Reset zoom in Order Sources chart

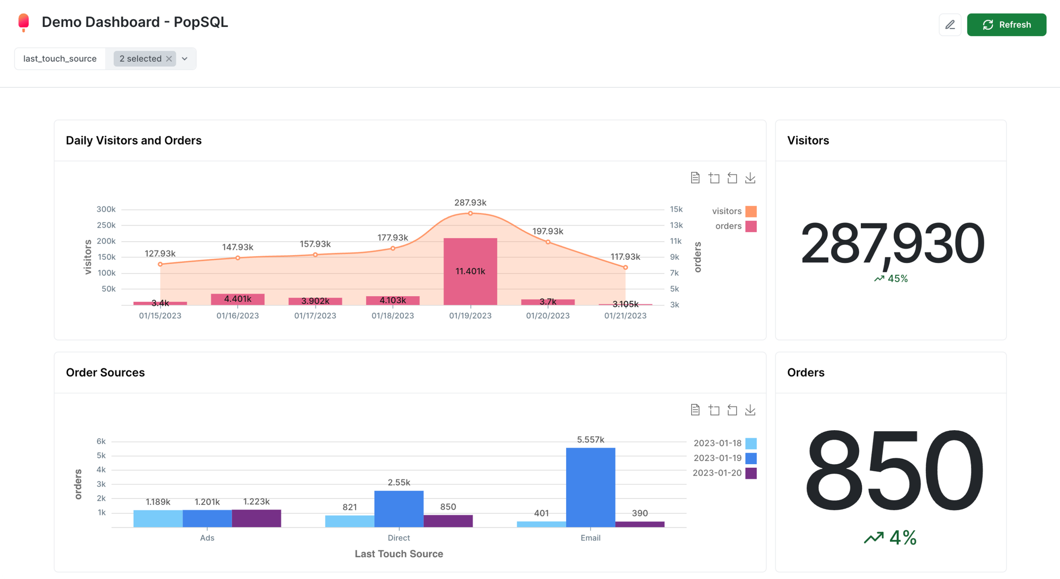(732, 410)
